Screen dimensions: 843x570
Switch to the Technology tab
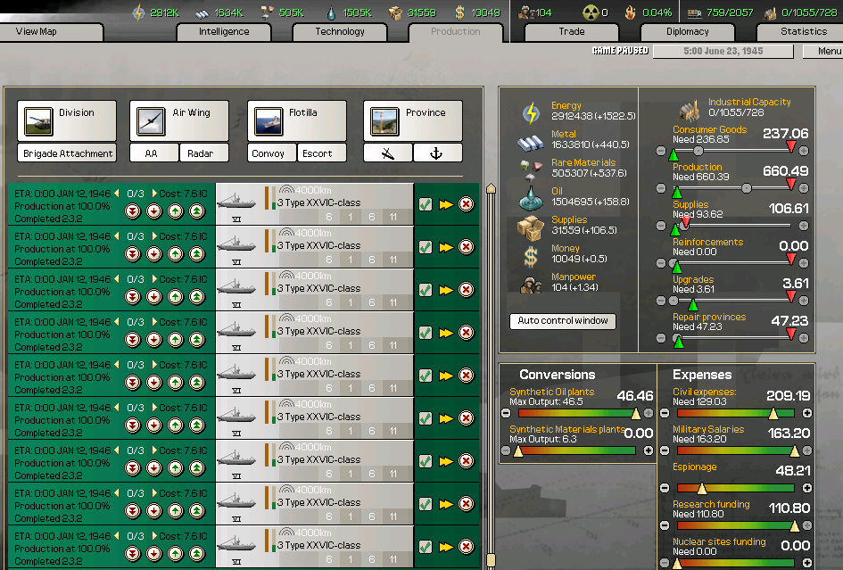[x=340, y=32]
